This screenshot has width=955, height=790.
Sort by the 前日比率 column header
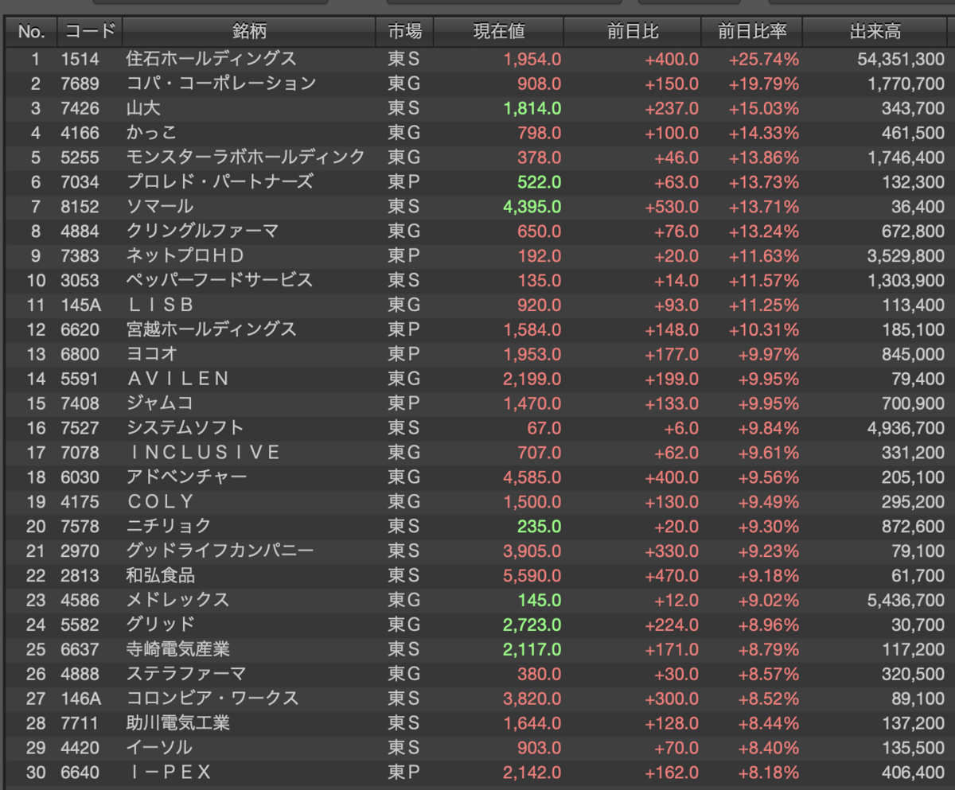coord(752,32)
